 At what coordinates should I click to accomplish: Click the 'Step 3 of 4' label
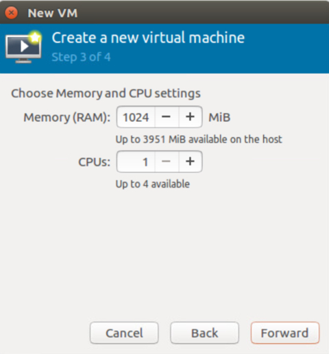click(81, 57)
